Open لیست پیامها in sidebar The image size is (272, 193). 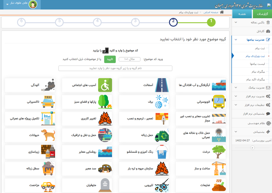click(257, 64)
